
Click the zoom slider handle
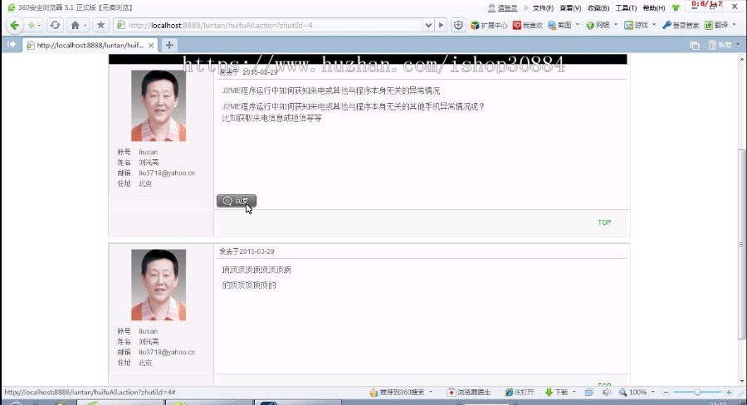697,392
